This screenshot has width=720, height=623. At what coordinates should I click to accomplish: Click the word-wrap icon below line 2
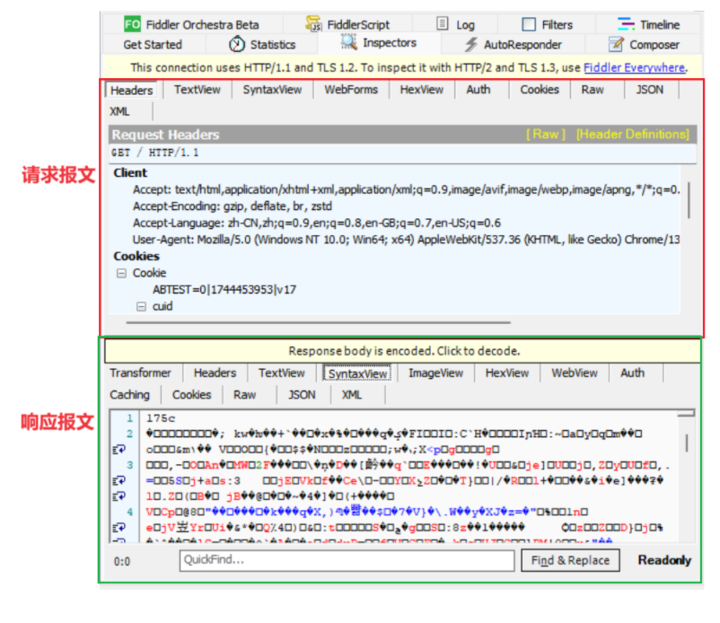[x=119, y=450]
